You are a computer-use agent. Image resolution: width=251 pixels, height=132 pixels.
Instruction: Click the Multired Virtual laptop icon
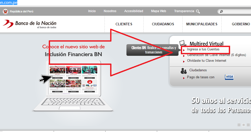pyautogui.click(x=183, y=43)
